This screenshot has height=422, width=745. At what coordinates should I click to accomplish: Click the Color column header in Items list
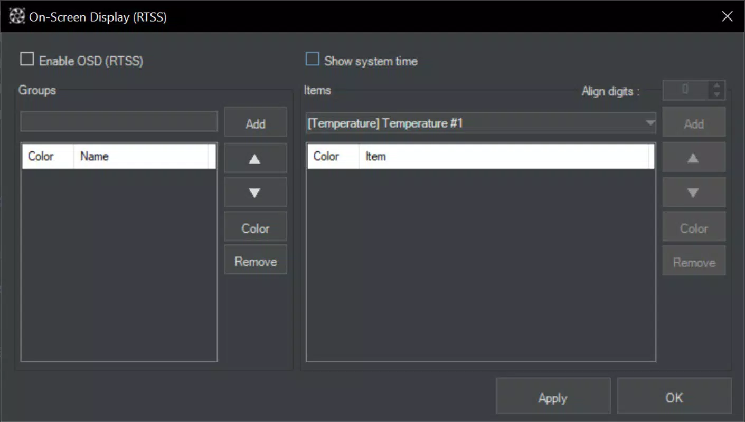click(333, 157)
